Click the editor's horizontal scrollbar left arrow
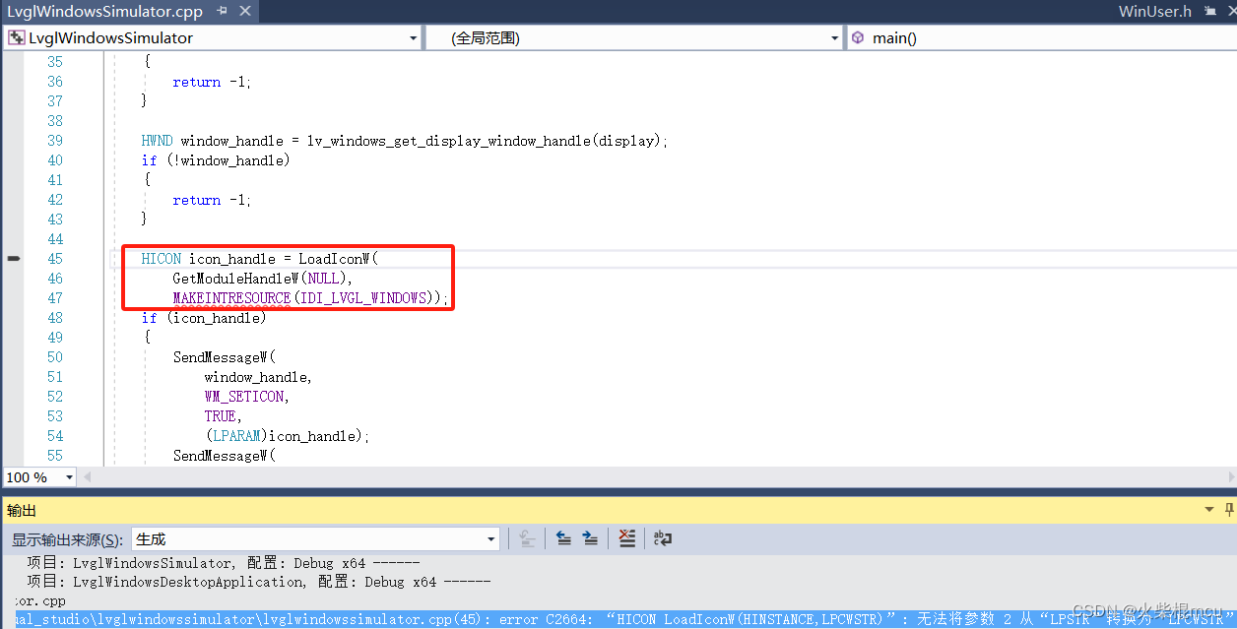The image size is (1237, 629). click(89, 476)
